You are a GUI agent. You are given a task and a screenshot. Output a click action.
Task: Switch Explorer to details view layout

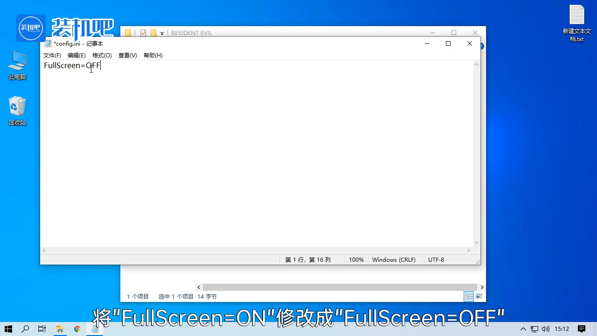tap(469, 297)
